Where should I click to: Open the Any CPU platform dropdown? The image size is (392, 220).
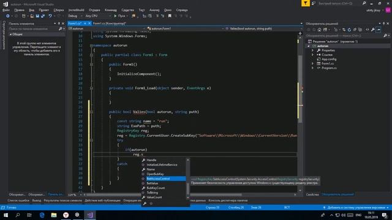coord(98,16)
